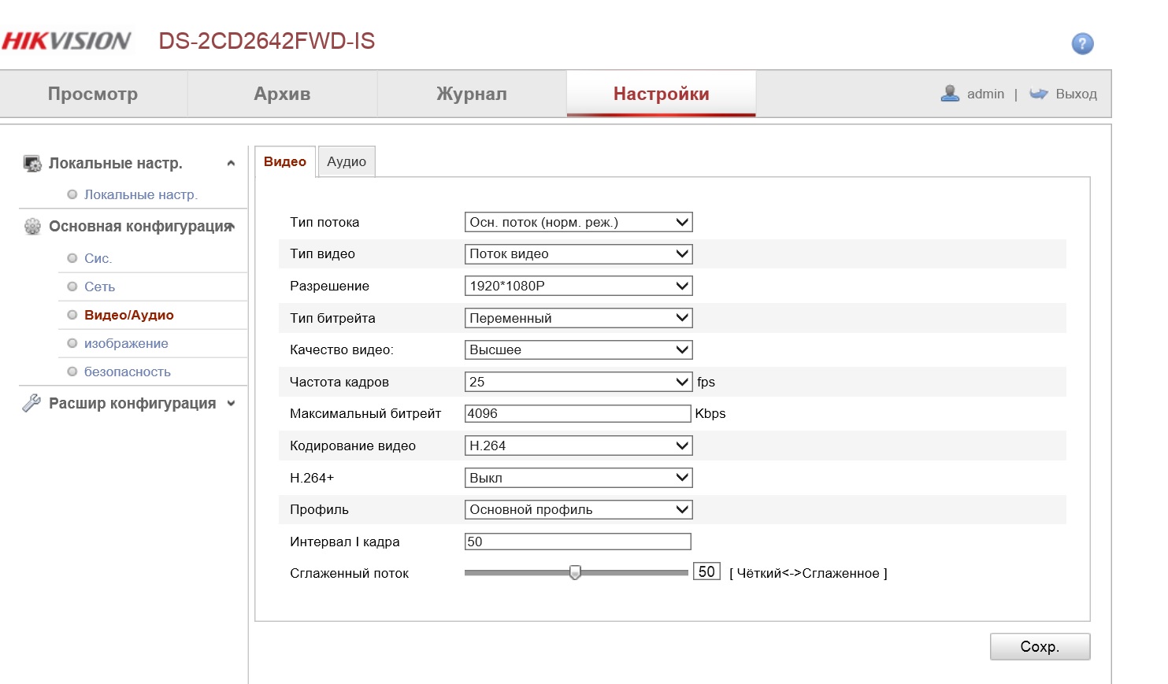The image size is (1168, 684).
Task: Click the Hikvision logo
Action: (x=67, y=41)
